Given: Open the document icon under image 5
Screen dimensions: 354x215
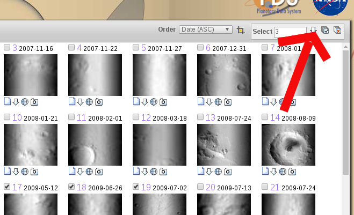Looking at the screenshot, I should pos(136,101).
